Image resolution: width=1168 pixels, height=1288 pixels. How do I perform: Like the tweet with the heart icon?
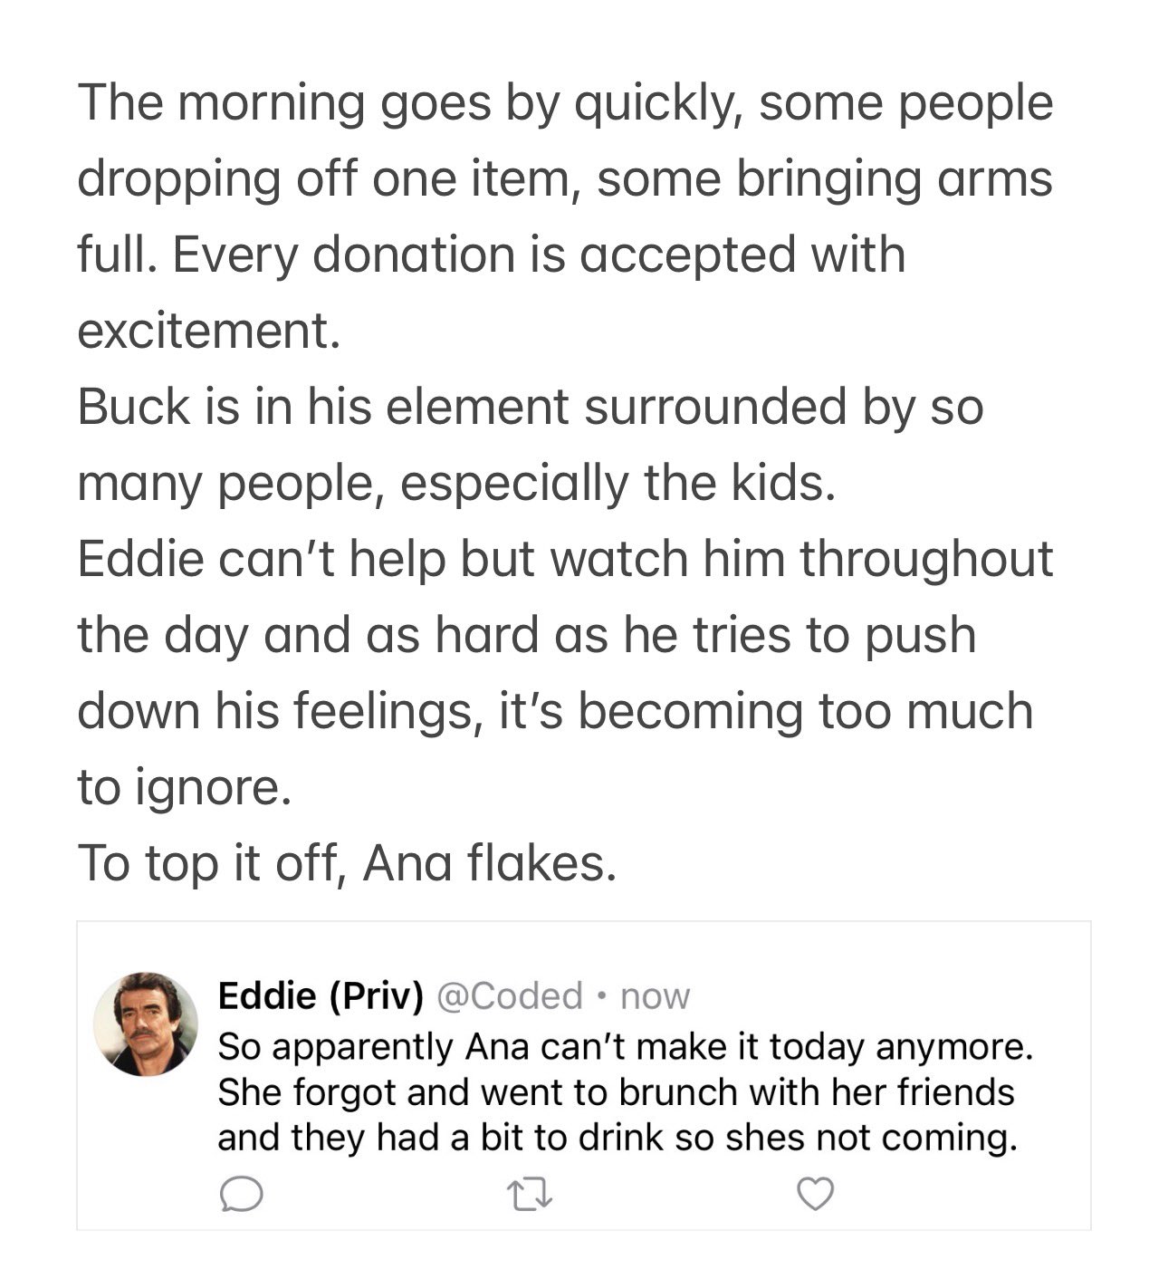[816, 1195]
